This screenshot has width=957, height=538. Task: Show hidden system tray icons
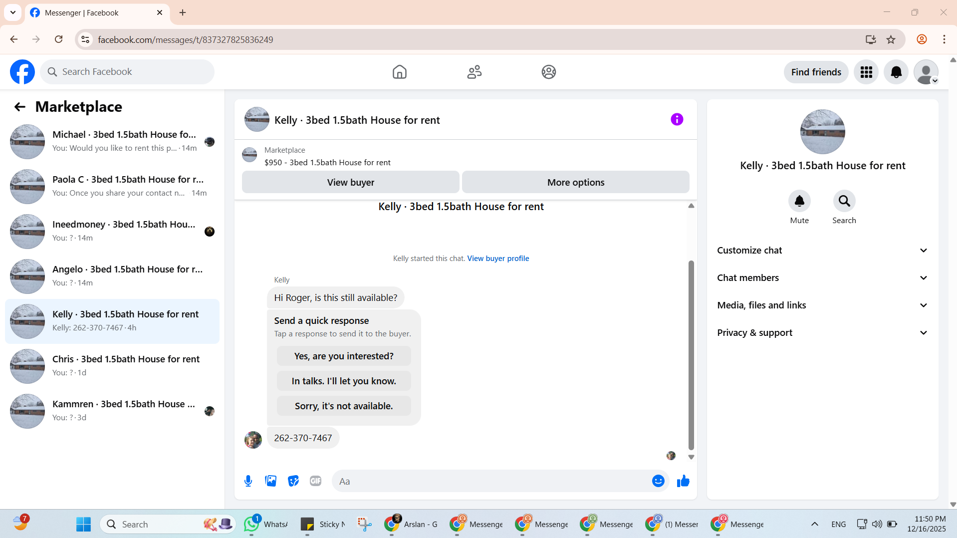[814, 524]
